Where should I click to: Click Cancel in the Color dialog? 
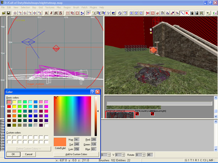coord(29,154)
